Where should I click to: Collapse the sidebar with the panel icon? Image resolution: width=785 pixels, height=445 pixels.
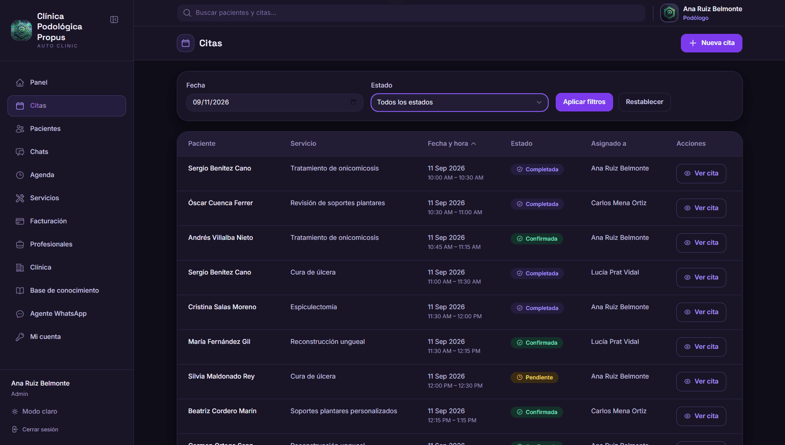coord(114,20)
